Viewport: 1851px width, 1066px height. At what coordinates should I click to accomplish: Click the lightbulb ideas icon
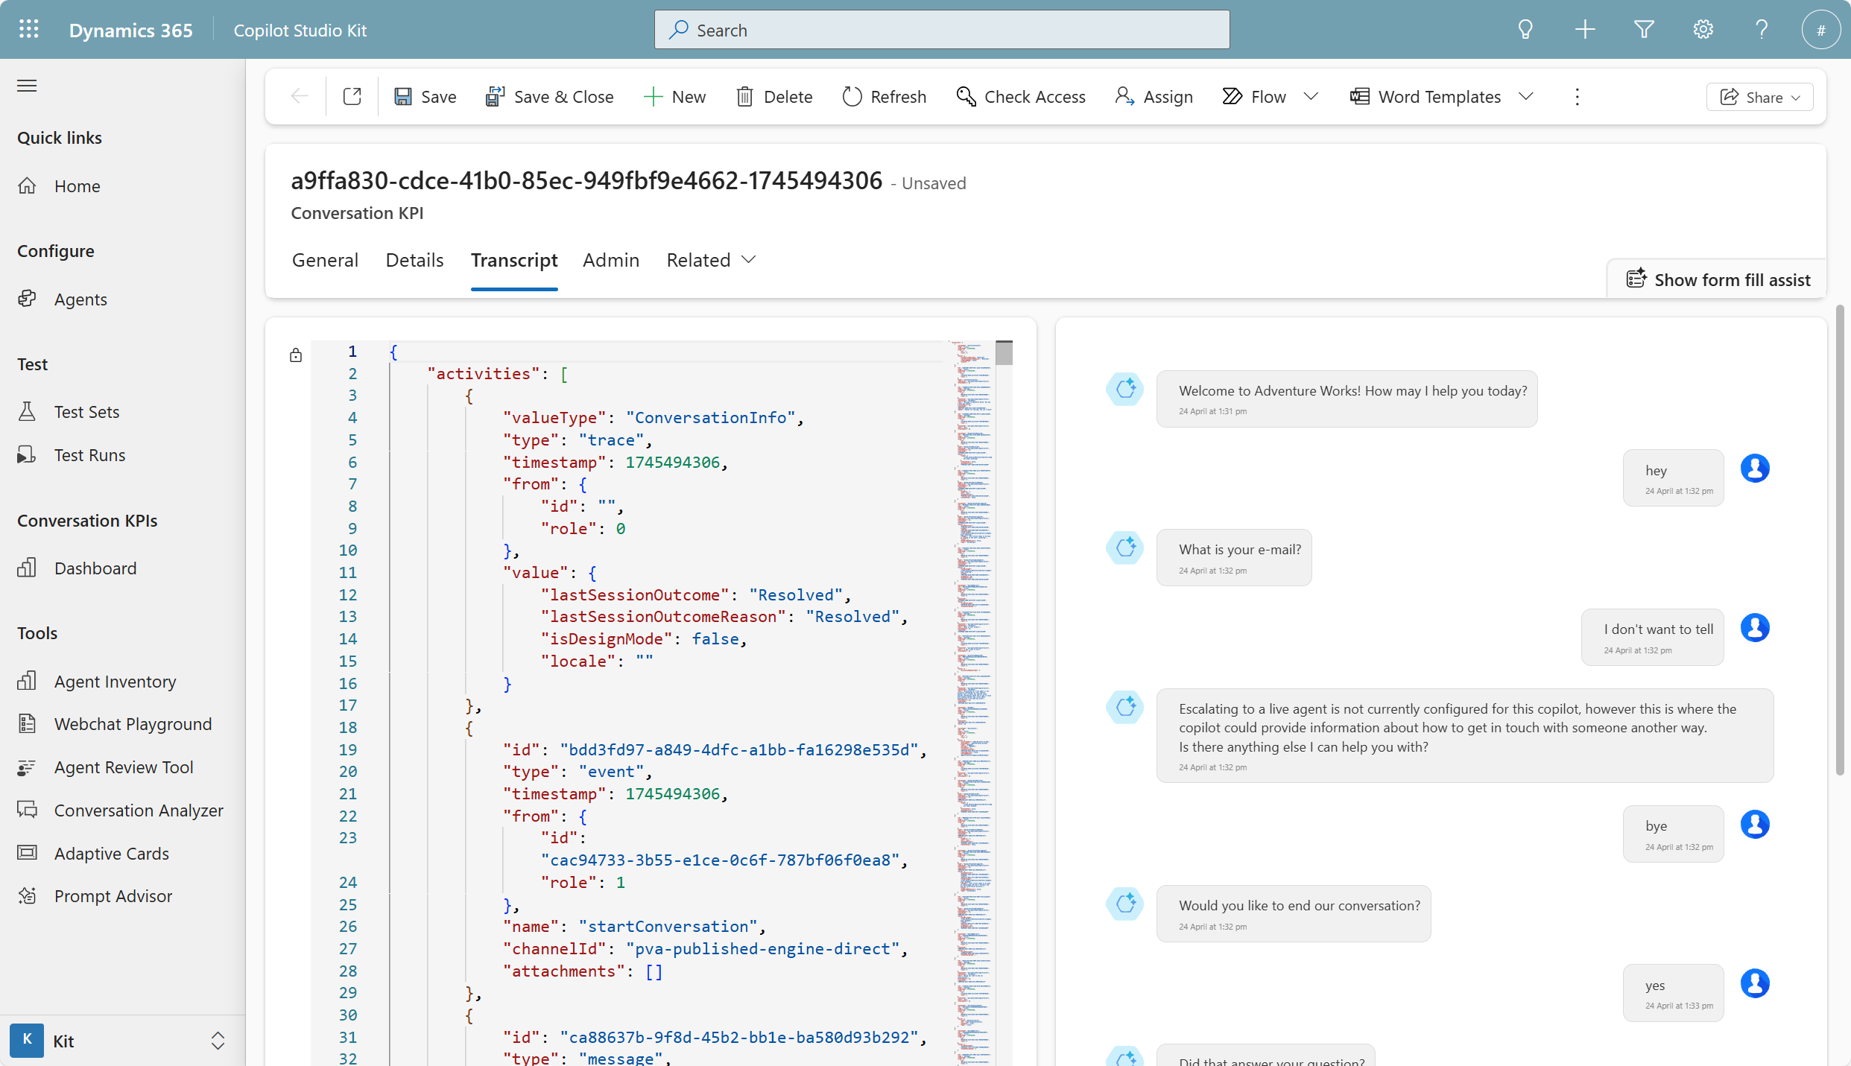click(1525, 30)
